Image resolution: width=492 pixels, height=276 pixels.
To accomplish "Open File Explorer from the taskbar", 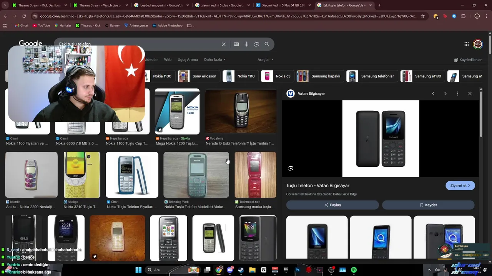I will pyautogui.click(x=252, y=270).
